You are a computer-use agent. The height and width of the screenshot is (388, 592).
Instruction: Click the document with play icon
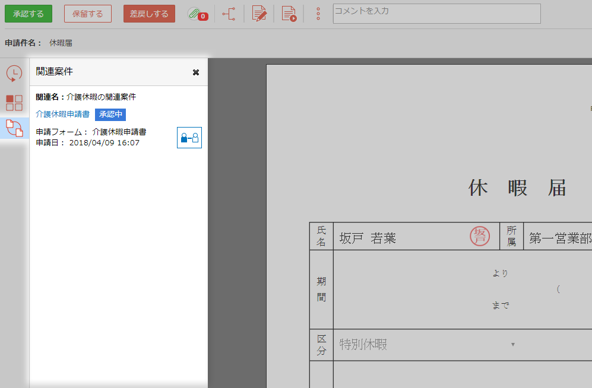(x=289, y=14)
